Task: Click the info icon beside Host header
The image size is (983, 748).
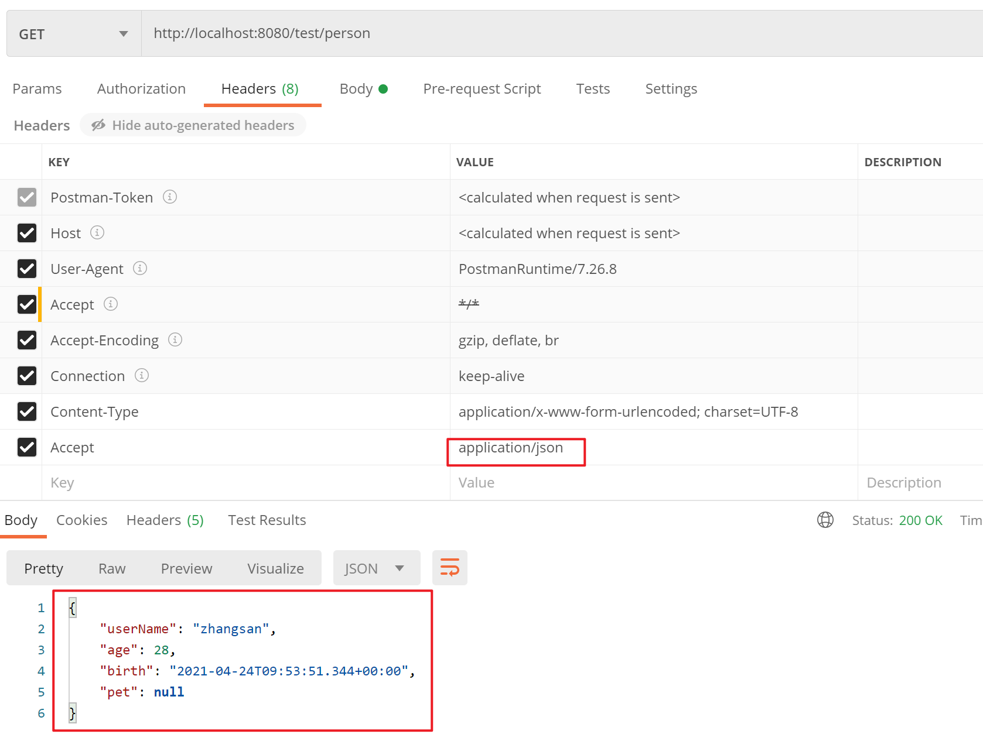Action: [97, 233]
